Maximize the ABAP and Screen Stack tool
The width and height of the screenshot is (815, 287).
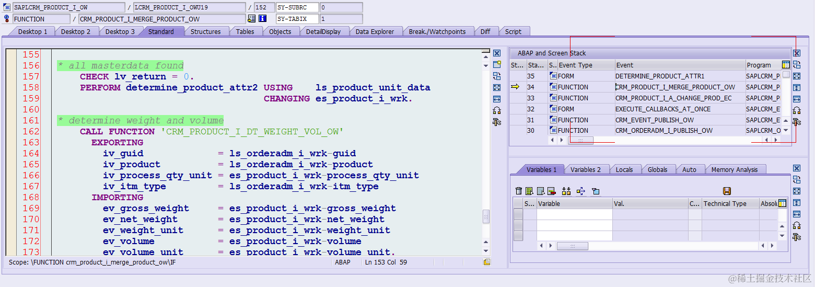pos(797,76)
